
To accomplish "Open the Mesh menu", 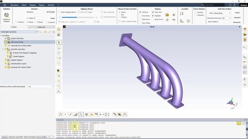I will coord(24,5).
